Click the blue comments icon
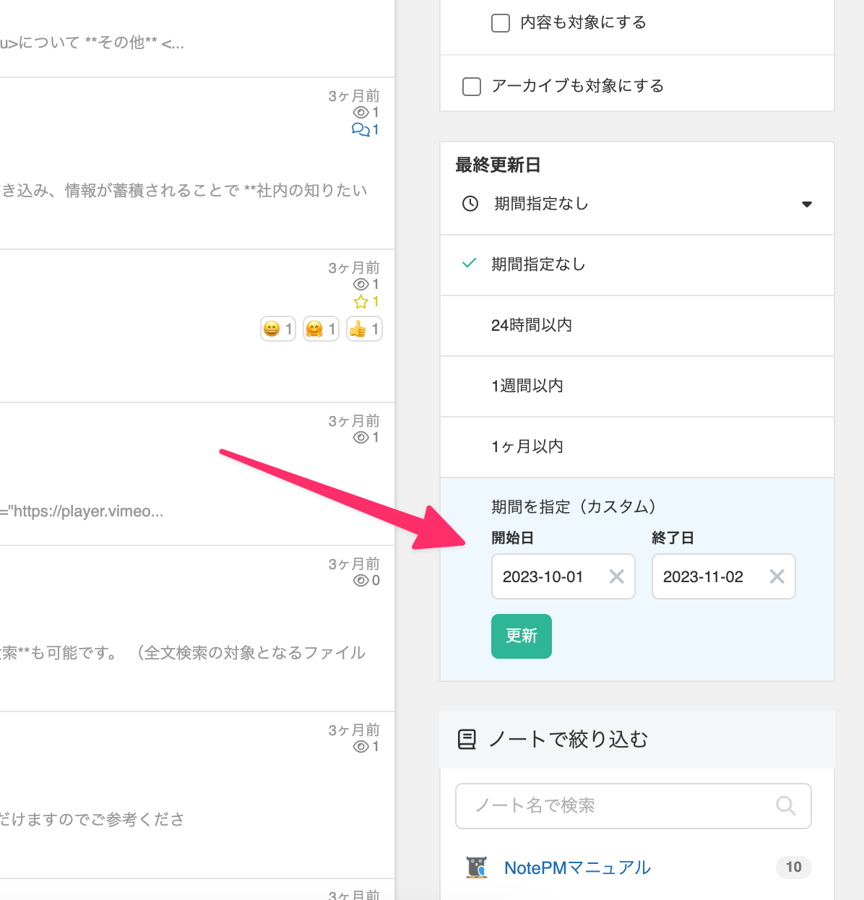Image resolution: width=864 pixels, height=900 pixels. coord(360,130)
